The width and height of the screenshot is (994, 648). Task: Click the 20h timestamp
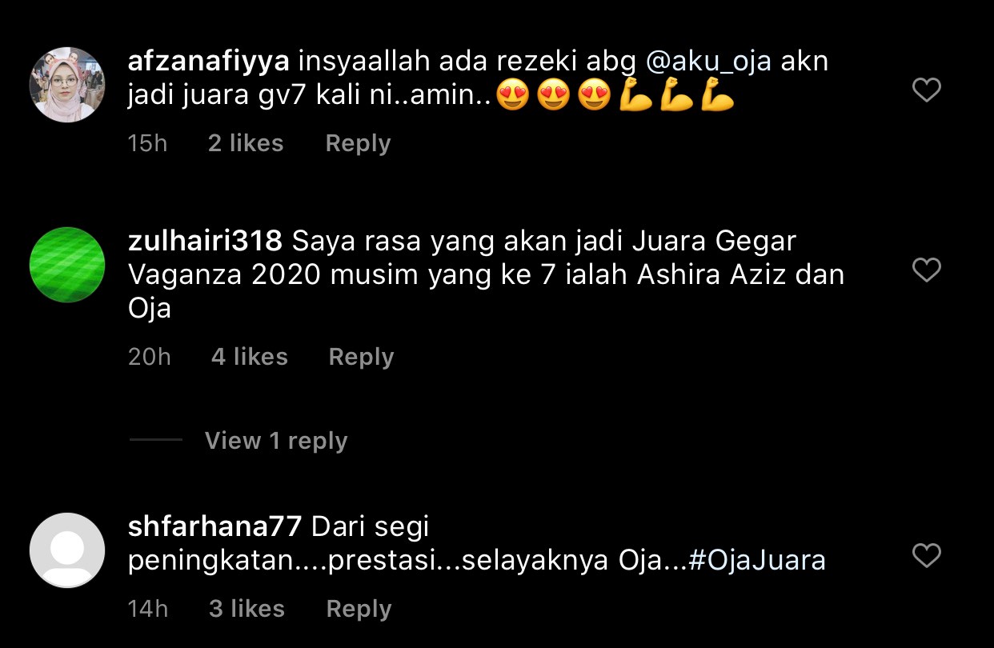[x=150, y=357]
